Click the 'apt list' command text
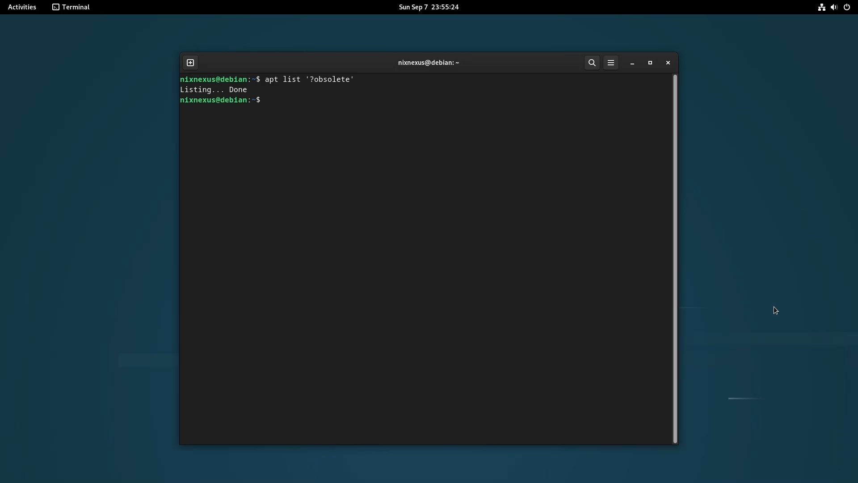Viewport: 858px width, 483px height. tap(282, 80)
